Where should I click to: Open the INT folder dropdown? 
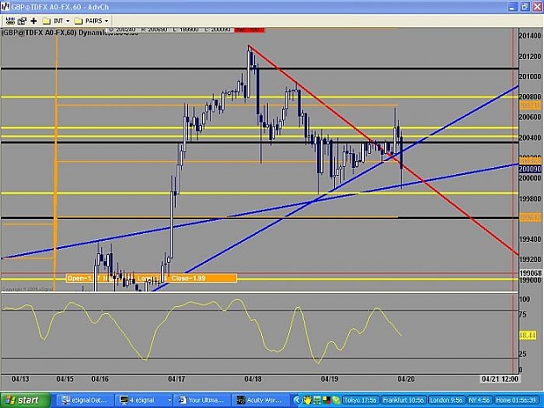click(x=56, y=21)
